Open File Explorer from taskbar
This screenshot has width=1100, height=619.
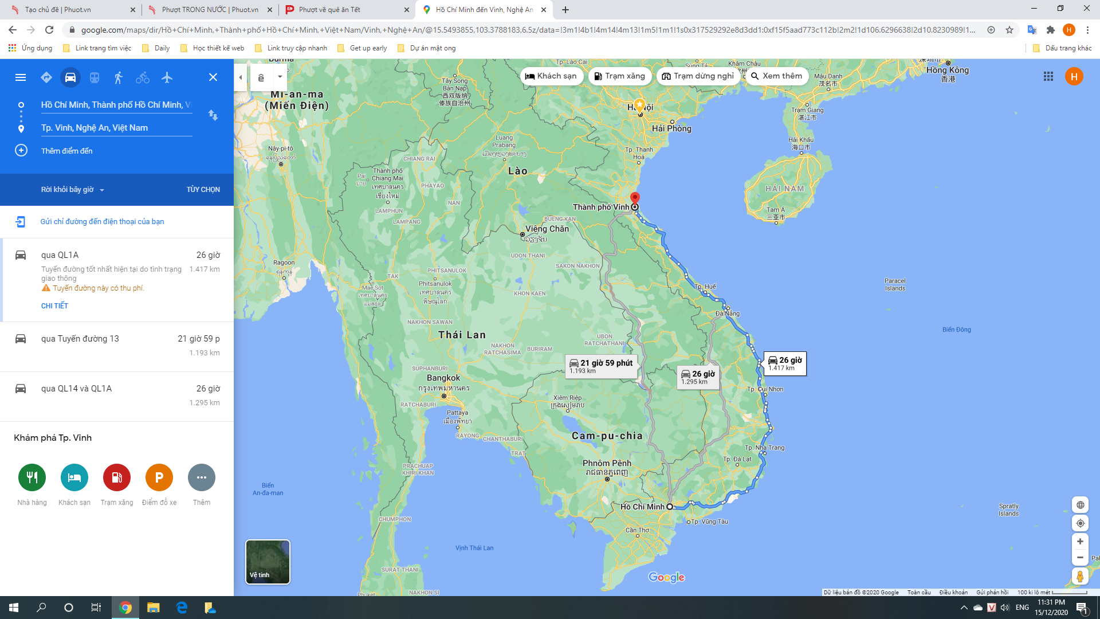tap(153, 608)
